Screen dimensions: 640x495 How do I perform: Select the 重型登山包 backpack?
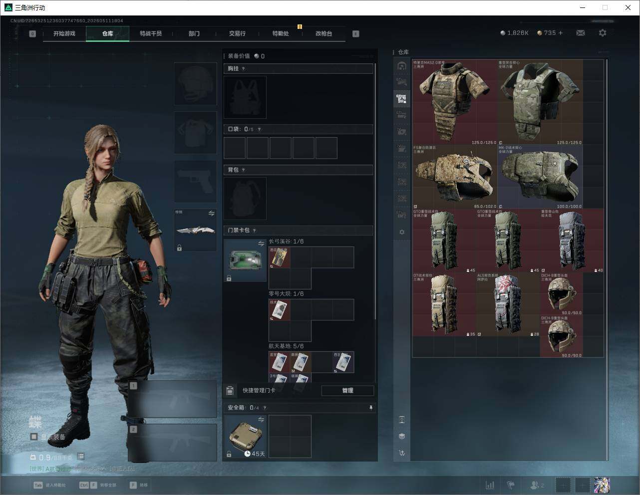[x=572, y=241]
